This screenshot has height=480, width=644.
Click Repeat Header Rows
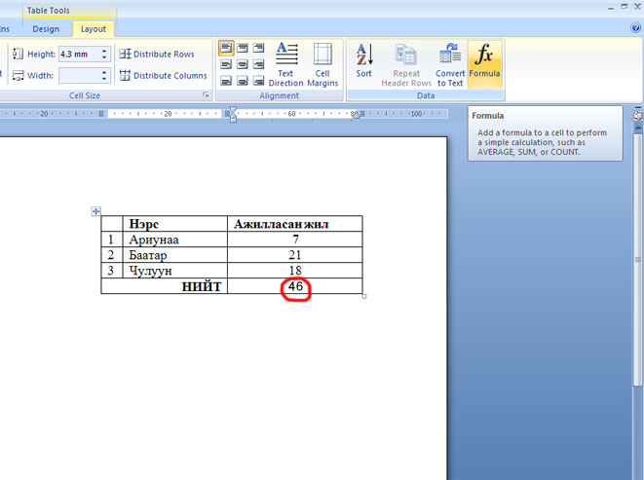(406, 65)
